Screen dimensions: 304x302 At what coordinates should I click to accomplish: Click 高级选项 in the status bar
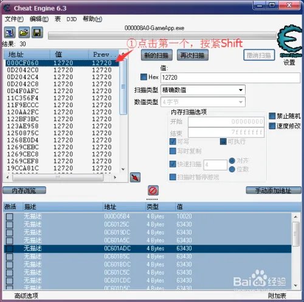[26, 296]
